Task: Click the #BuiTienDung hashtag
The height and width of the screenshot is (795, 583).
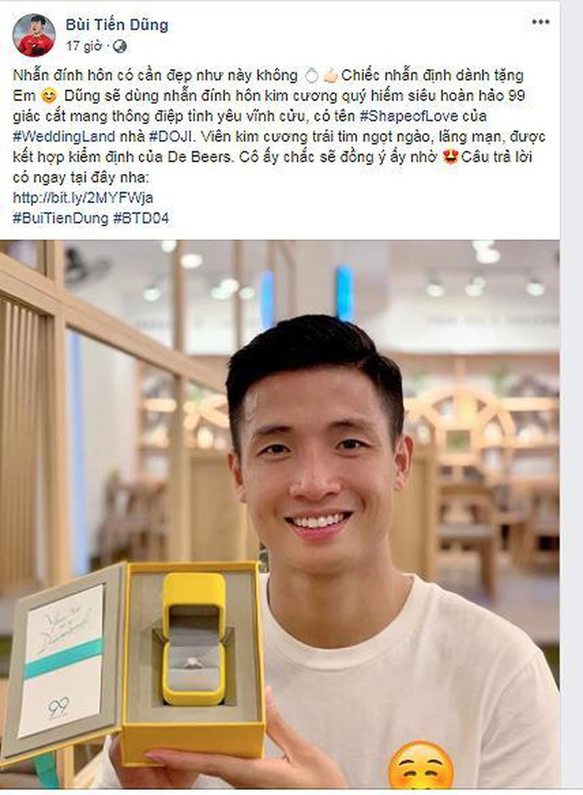Action: coord(60,218)
